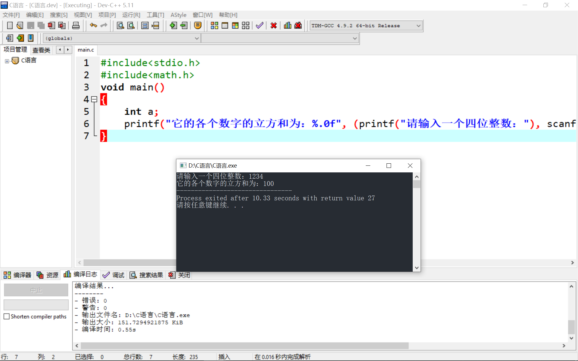Open the 运行[R] menu
The height and width of the screenshot is (361, 578).
(131, 15)
